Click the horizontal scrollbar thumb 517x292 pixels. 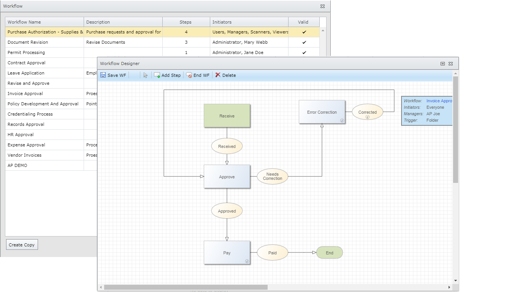point(186,287)
